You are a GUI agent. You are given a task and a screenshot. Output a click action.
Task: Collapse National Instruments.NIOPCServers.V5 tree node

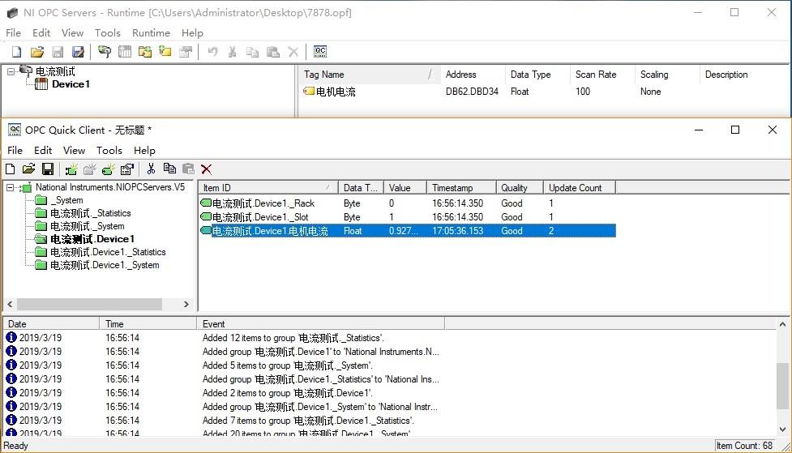10,187
